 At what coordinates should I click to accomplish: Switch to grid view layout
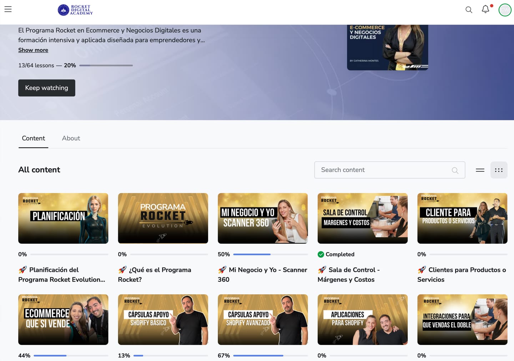pyautogui.click(x=499, y=170)
